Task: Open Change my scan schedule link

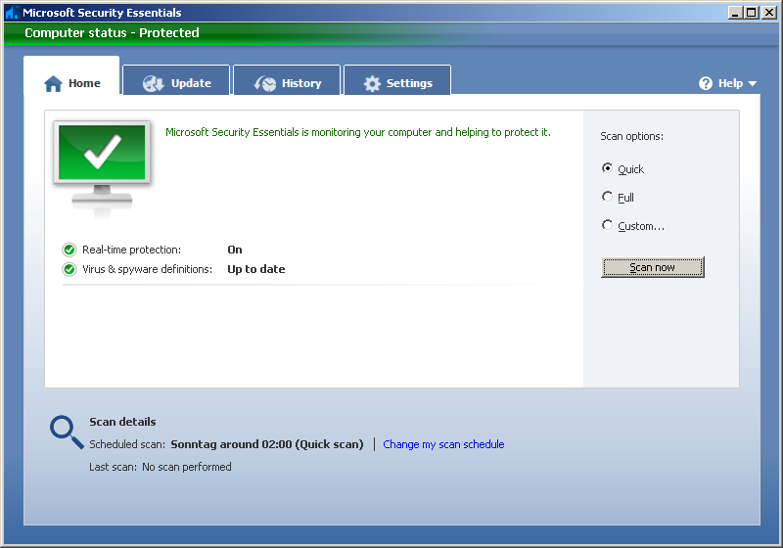Action: 443,444
